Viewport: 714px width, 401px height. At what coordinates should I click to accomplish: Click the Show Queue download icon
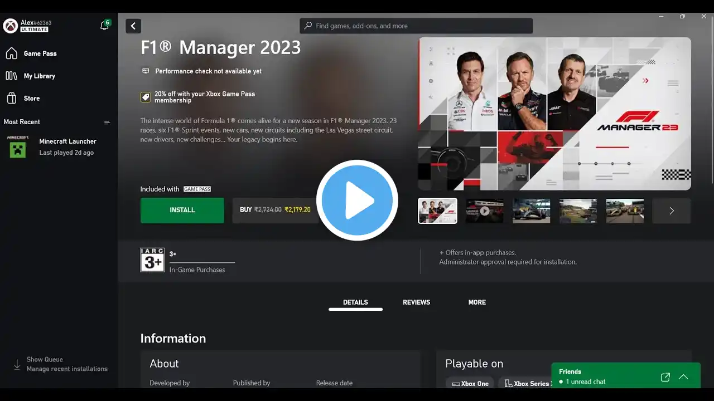click(x=17, y=365)
